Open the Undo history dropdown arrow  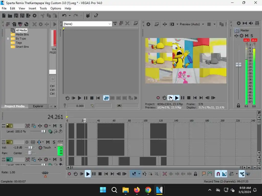pos(70,16)
